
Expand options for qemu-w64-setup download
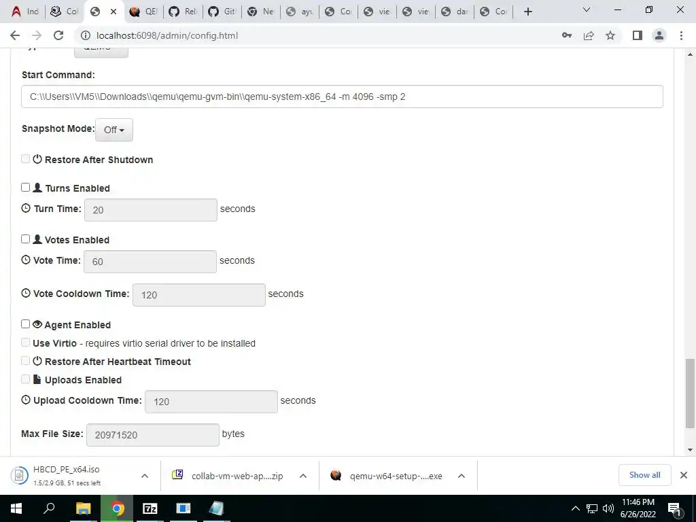[462, 476]
